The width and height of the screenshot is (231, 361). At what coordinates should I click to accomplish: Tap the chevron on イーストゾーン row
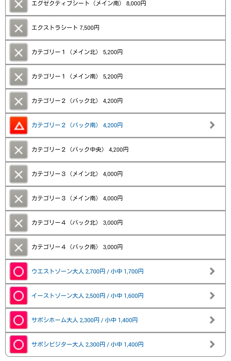pos(212,296)
